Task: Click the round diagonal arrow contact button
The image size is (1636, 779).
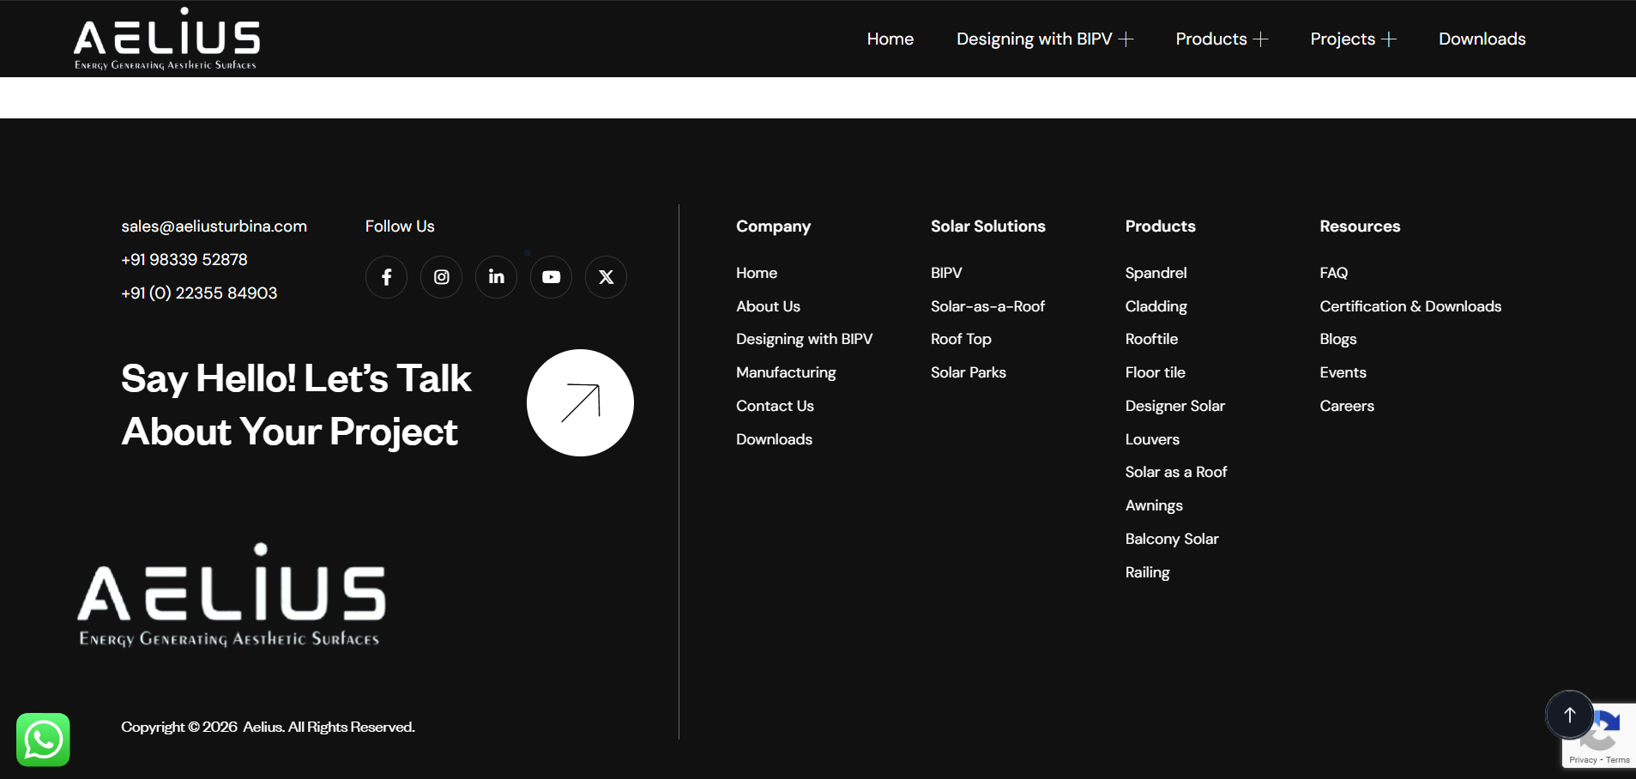Action: [580, 402]
